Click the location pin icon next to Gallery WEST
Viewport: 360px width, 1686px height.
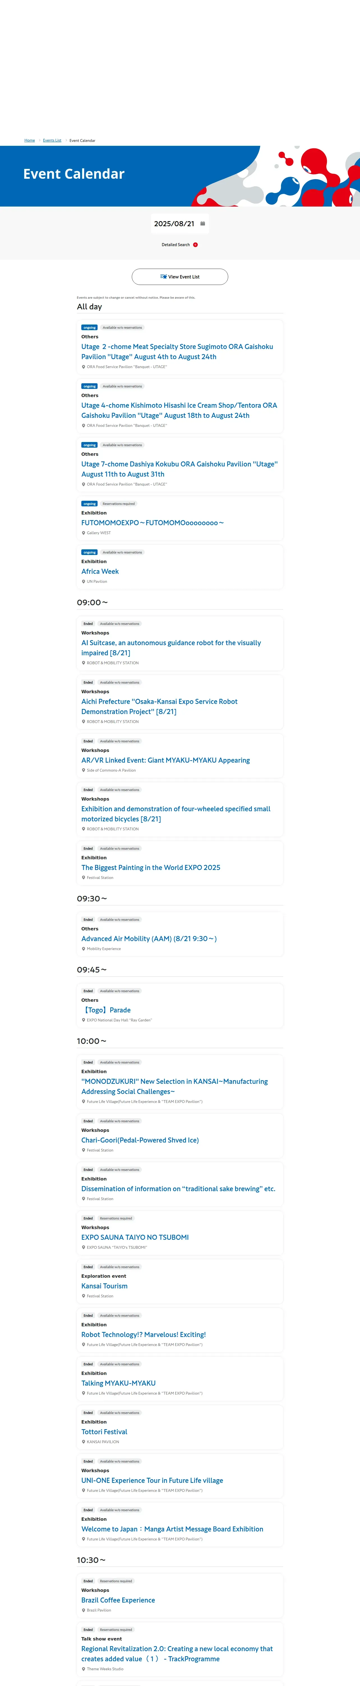(84, 533)
